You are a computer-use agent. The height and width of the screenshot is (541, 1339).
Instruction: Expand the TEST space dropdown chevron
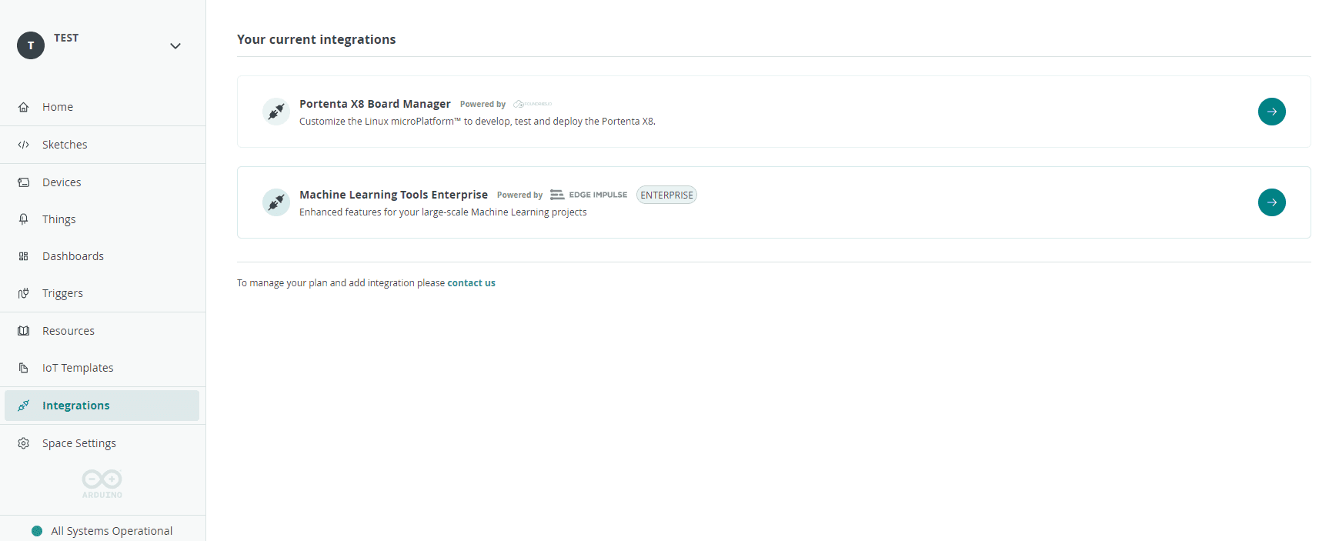pyautogui.click(x=175, y=46)
